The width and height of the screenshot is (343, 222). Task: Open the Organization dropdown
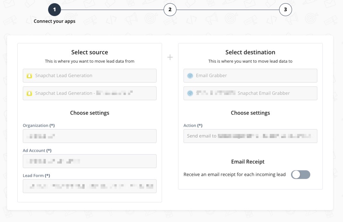[90, 136]
